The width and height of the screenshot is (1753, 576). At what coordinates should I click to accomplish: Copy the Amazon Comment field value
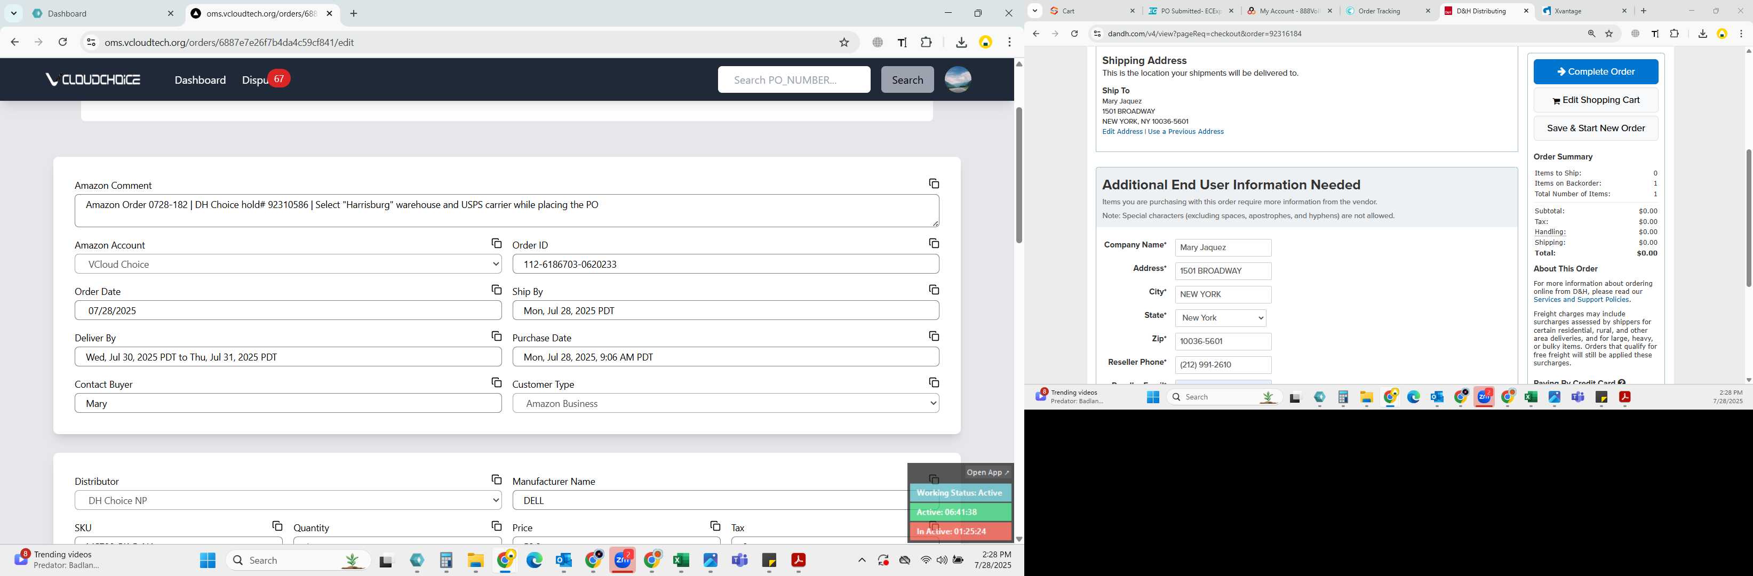[x=934, y=183]
